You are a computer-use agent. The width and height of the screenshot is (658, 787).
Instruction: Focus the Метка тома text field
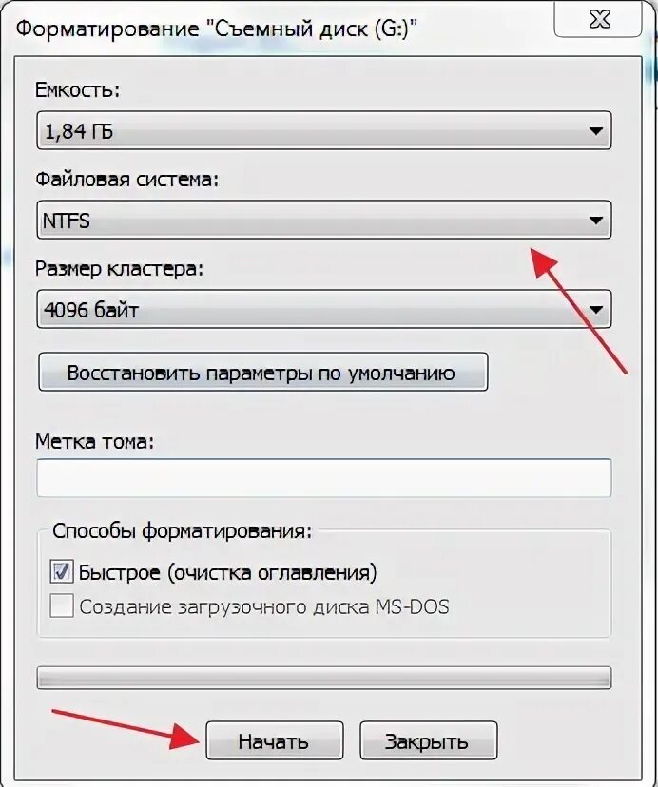324,478
